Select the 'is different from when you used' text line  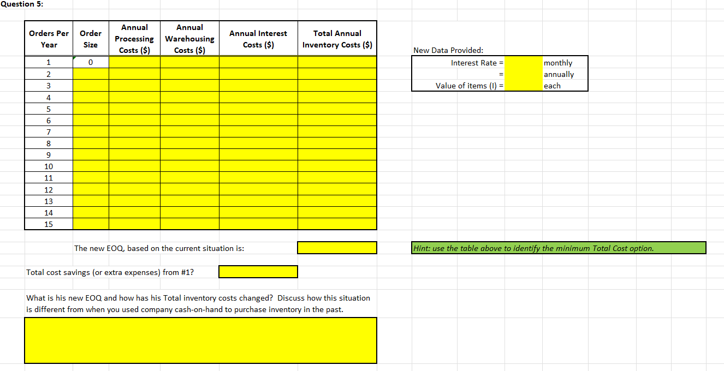[x=185, y=309]
